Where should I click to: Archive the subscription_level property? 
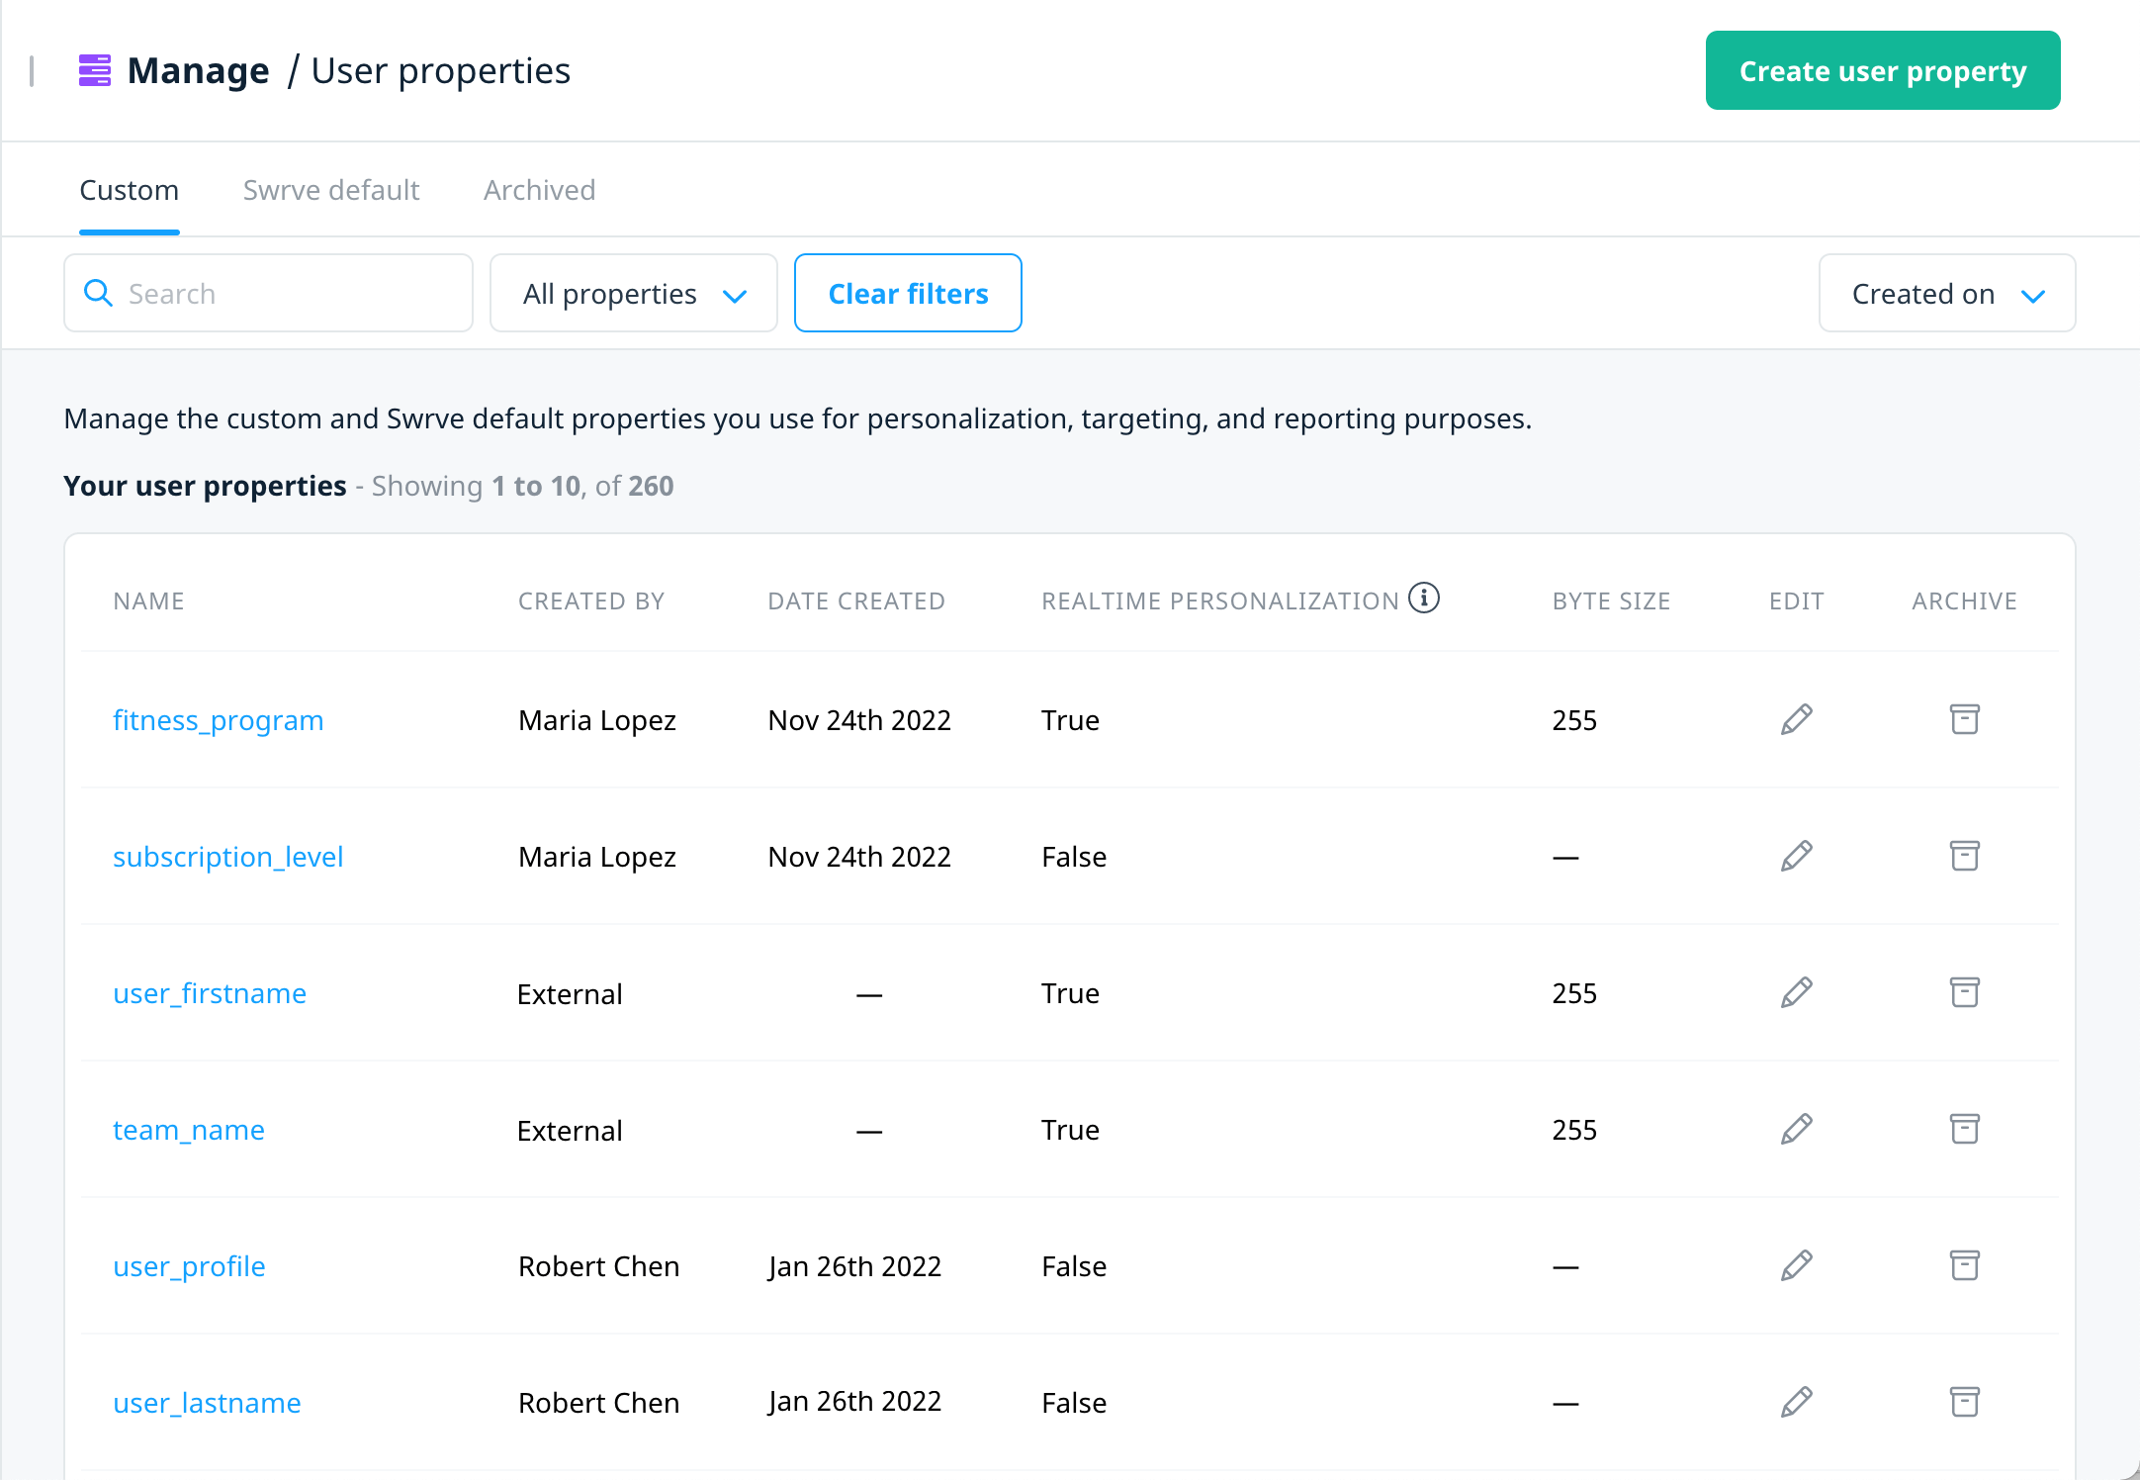click(1964, 856)
